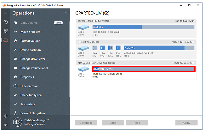Click the '931.51 GB Basic GPT' label
The width and height of the screenshot is (205, 132).
point(183,42)
